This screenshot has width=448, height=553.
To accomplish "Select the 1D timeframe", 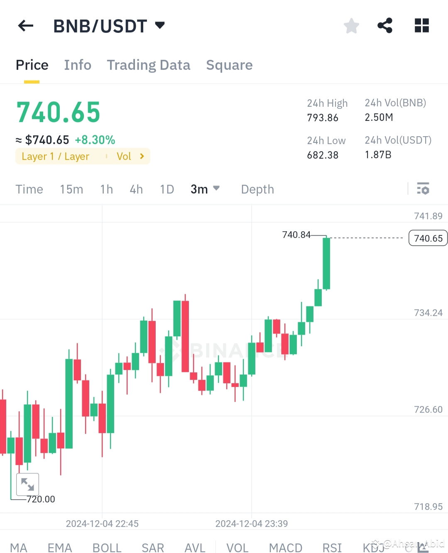I will click(166, 189).
